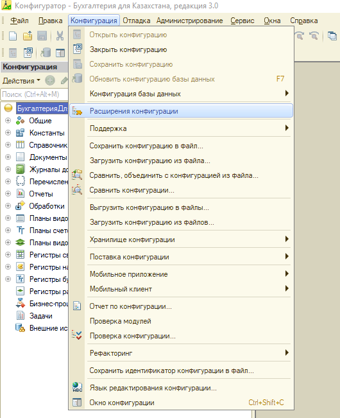The height and width of the screenshot is (418, 340).
Task: Click the Язык редактирования globe icon
Action: point(77,387)
